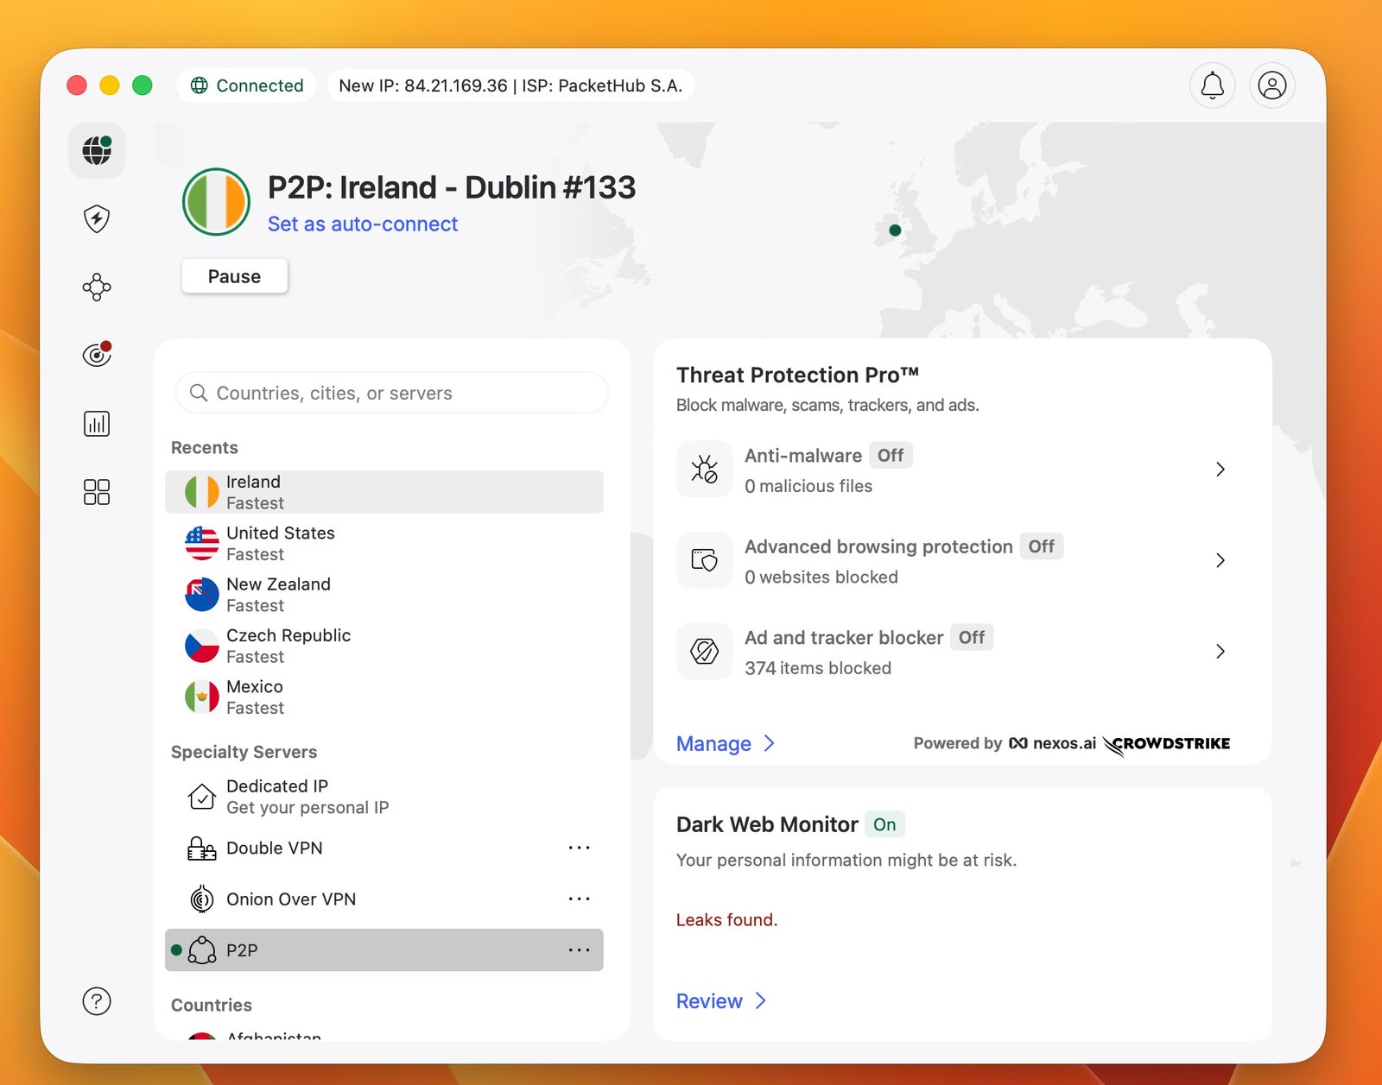The height and width of the screenshot is (1085, 1382).
Task: Open the notification bell icon
Action: [x=1213, y=85]
